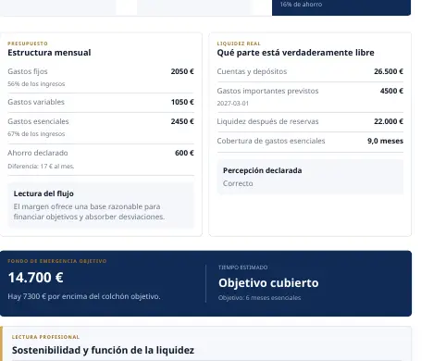Click the 'Gastos variables' label
The width and height of the screenshot is (446, 361).
pyautogui.click(x=36, y=102)
